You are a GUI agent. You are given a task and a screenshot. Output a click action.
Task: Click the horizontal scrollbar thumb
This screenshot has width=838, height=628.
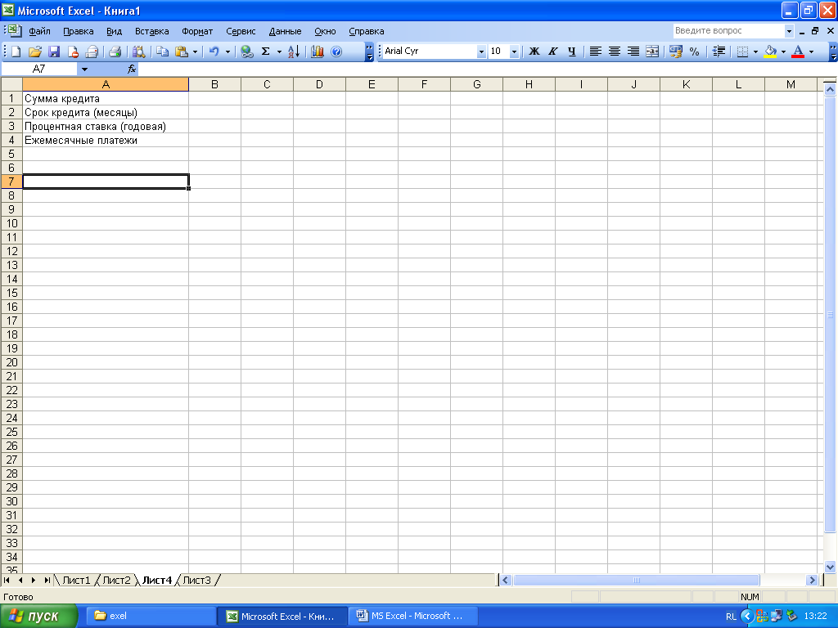(x=636, y=580)
